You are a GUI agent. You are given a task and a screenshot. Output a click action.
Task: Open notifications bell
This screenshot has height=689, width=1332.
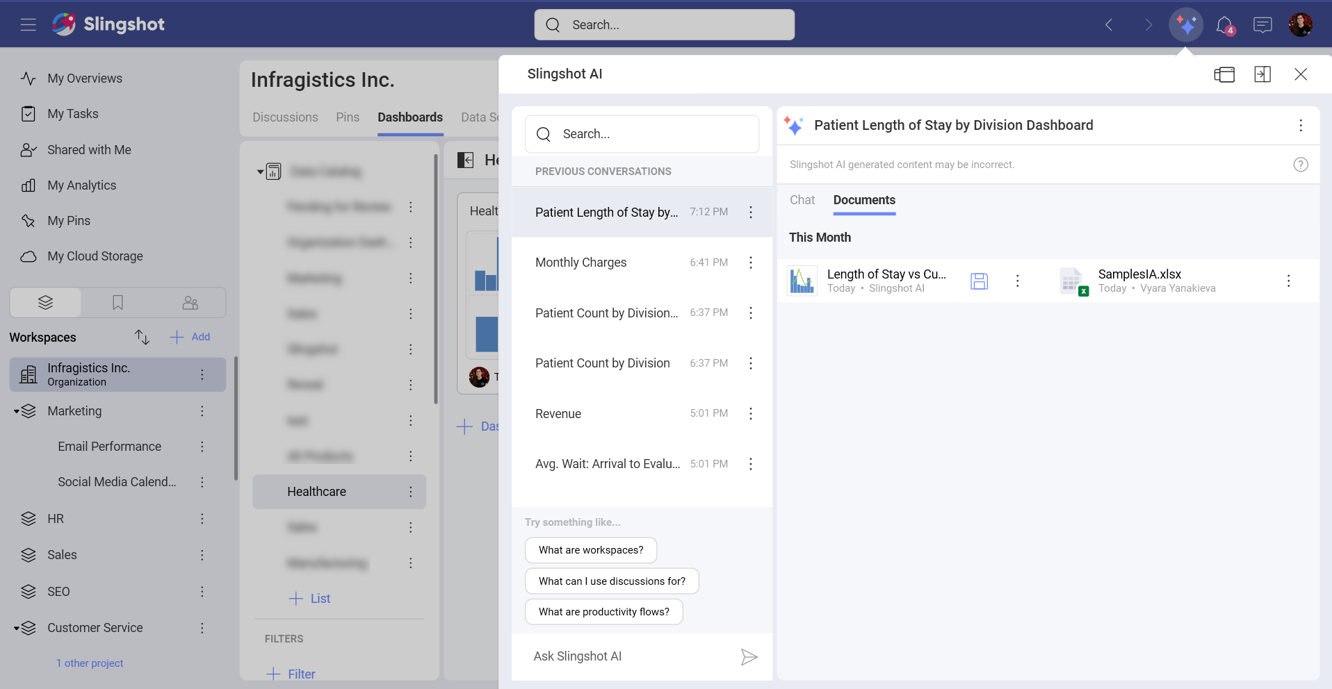click(1225, 26)
